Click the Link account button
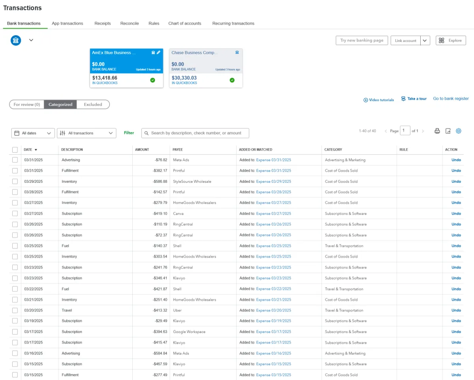Viewport: 474px width, 380px height. coord(405,40)
